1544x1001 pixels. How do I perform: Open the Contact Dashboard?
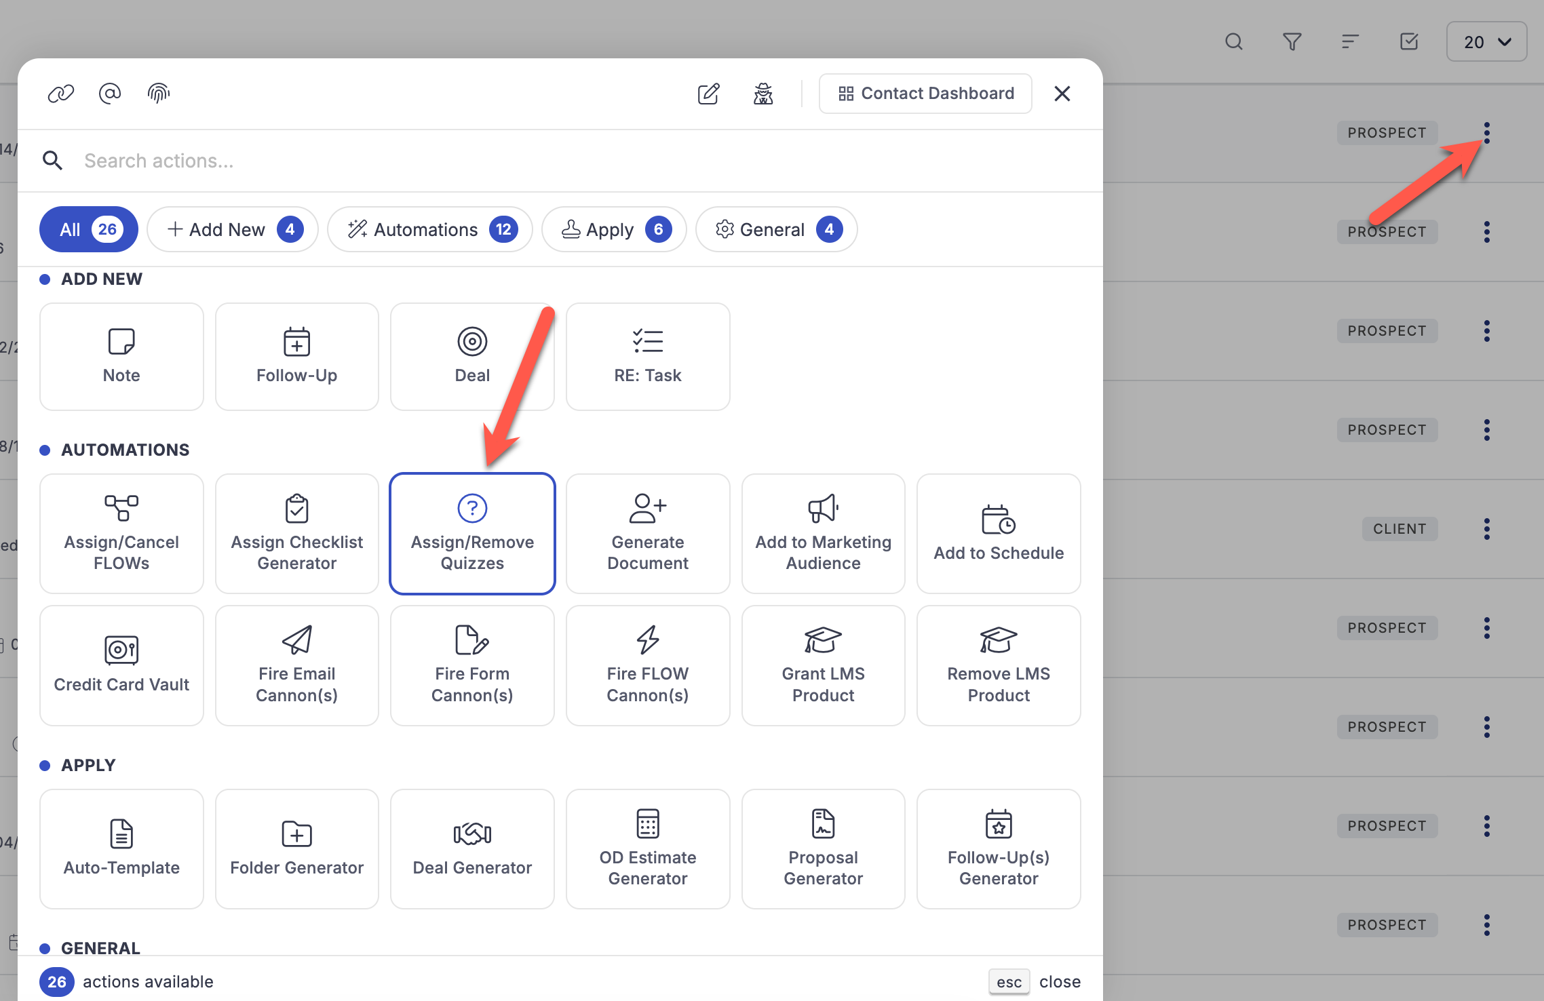(925, 94)
